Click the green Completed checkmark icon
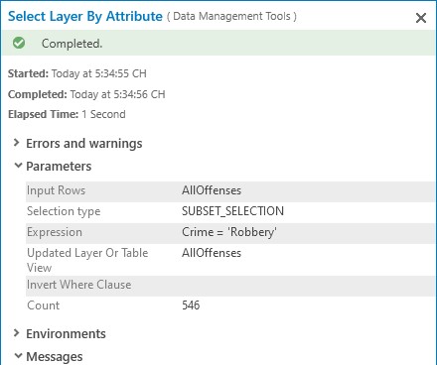This screenshot has height=365, width=437. (x=19, y=43)
